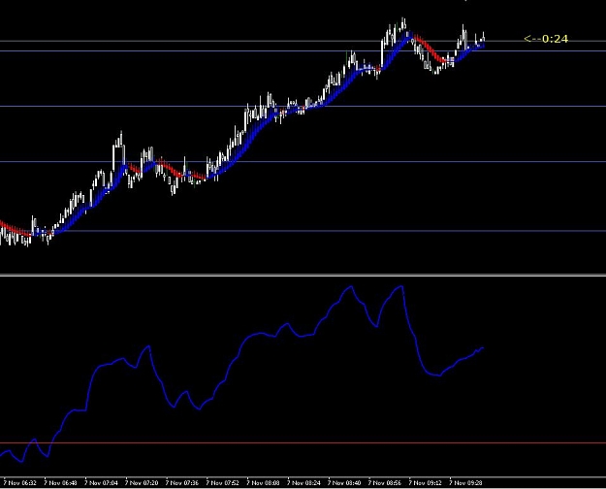Viewport: 606px width, 489px height.
Task: Click the 7 Nov 08:56 time label
Action: point(385,483)
